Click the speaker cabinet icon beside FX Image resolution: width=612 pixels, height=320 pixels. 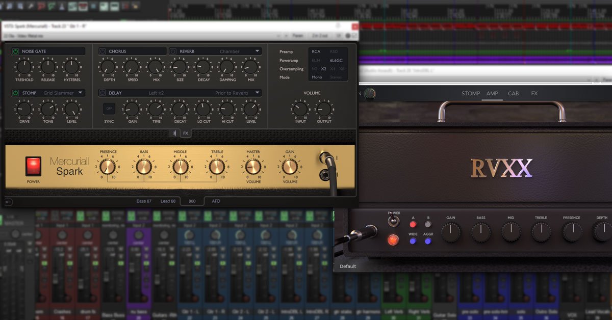point(174,134)
